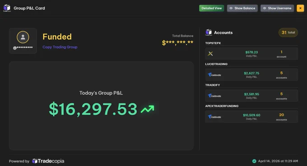The image size is (307, 166).
Task: Click the Tradovate icon in TRADEIFY row
Action: (214, 96)
